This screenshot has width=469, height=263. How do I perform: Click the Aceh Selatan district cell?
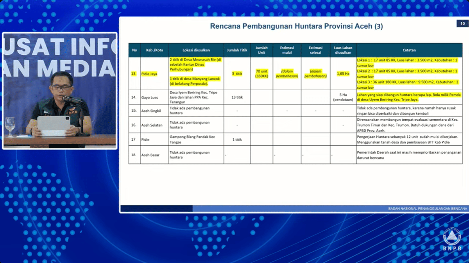pyautogui.click(x=151, y=125)
